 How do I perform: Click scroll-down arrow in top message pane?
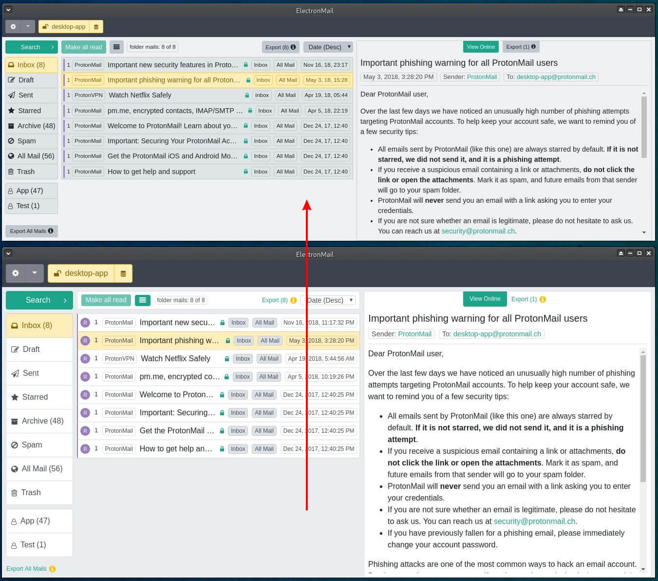(644, 232)
